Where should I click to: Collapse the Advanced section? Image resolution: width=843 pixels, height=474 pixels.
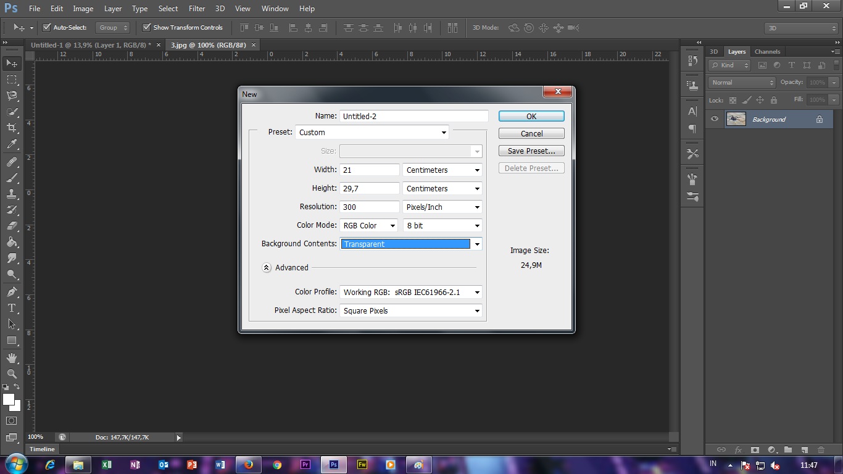pos(267,268)
